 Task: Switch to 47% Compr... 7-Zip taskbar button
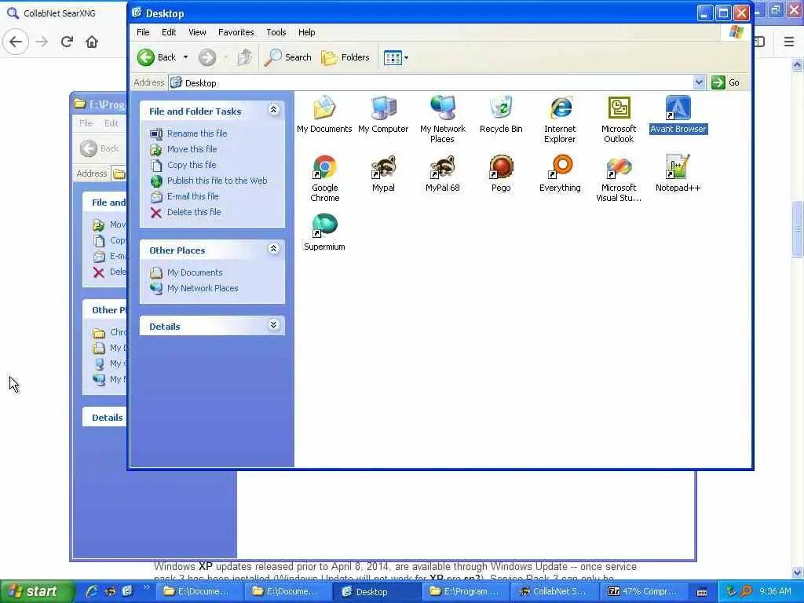coord(642,592)
